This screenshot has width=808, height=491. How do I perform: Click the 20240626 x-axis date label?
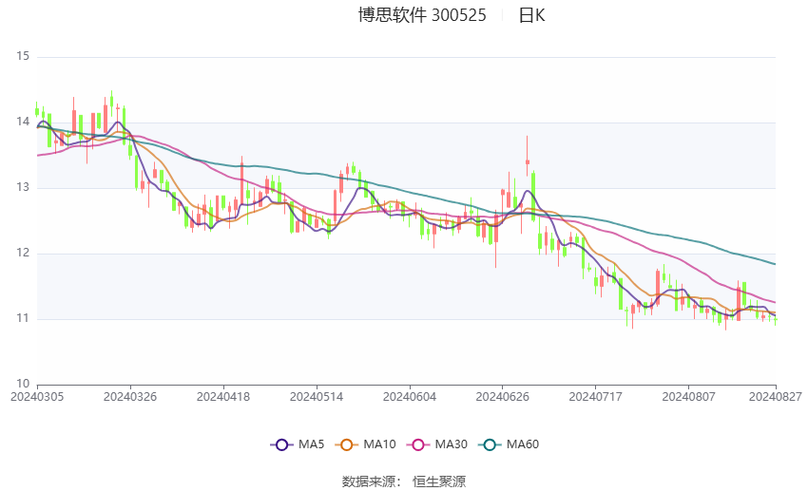tap(503, 397)
